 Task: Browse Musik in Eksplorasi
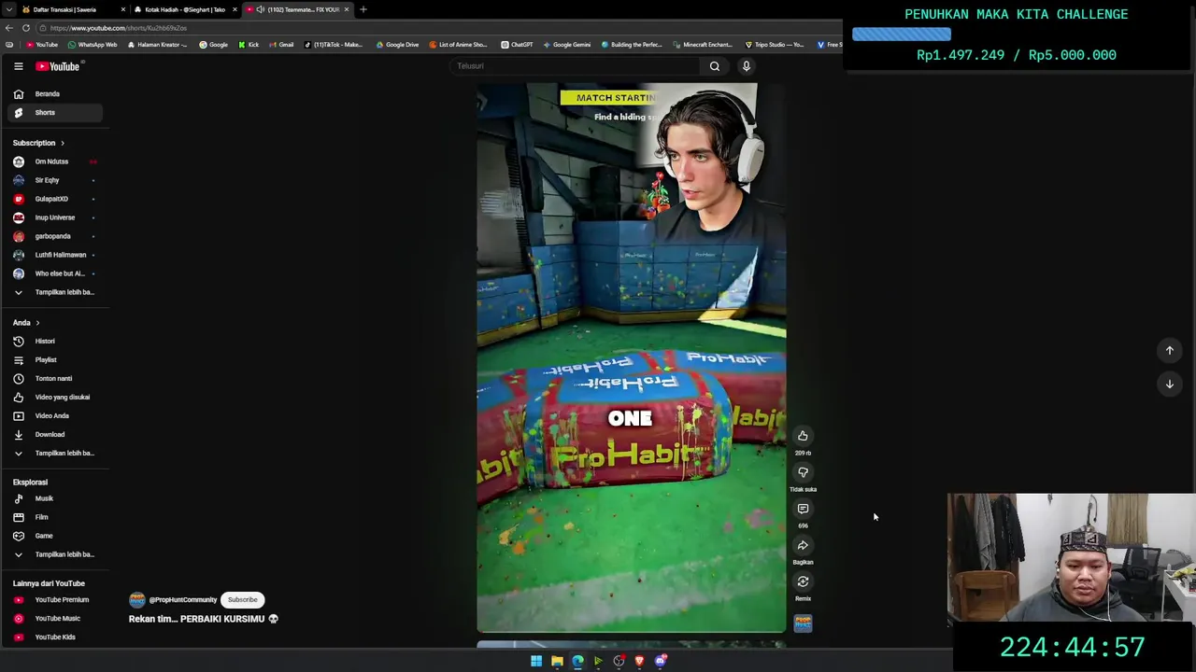[x=55, y=498]
